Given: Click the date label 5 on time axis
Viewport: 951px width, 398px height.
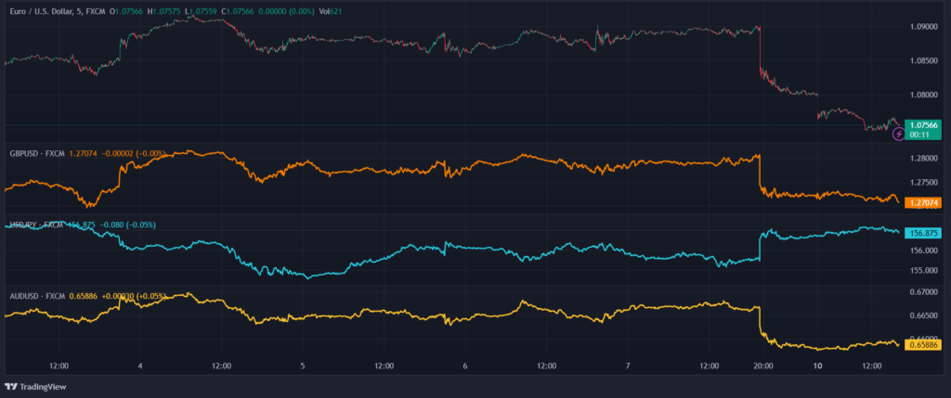Looking at the screenshot, I should pyautogui.click(x=302, y=366).
